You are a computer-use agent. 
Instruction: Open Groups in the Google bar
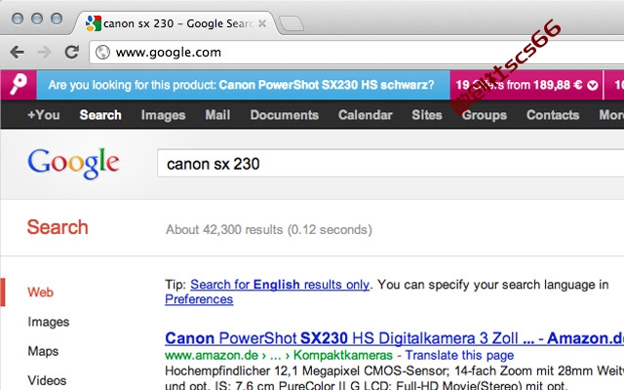click(x=485, y=115)
